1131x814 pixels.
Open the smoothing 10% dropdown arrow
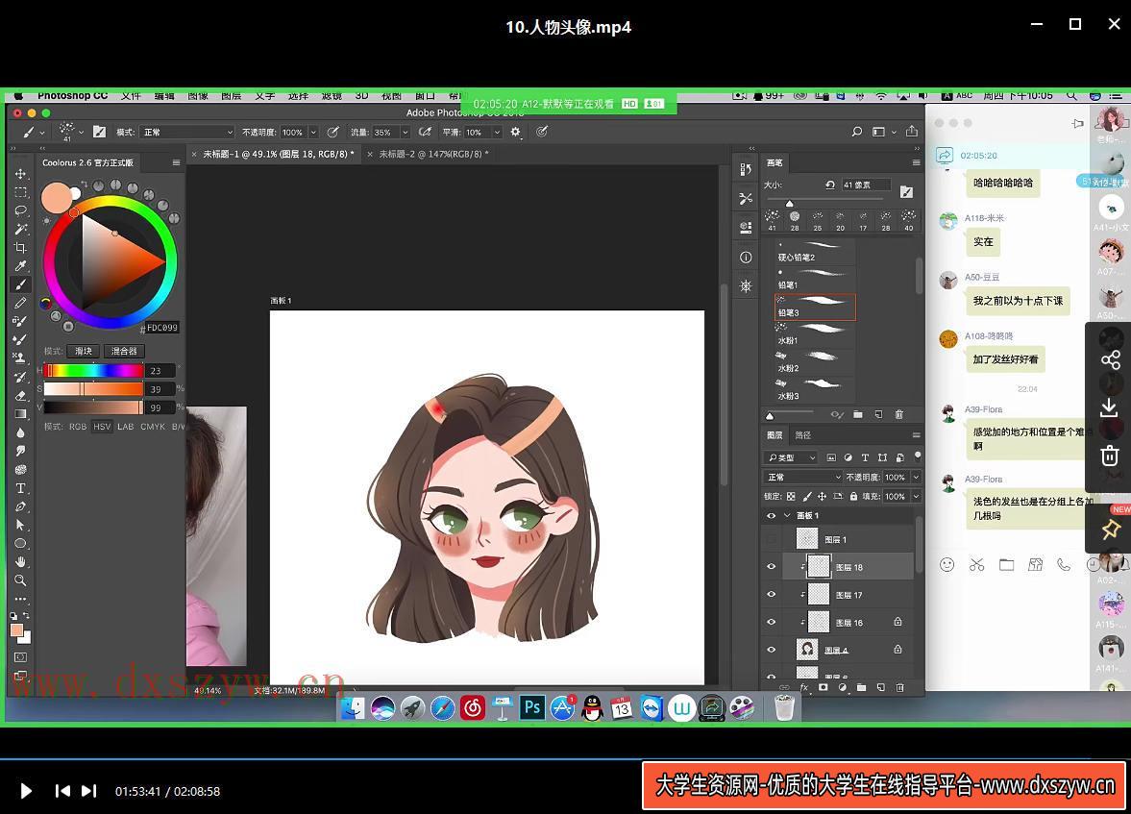pos(497,132)
